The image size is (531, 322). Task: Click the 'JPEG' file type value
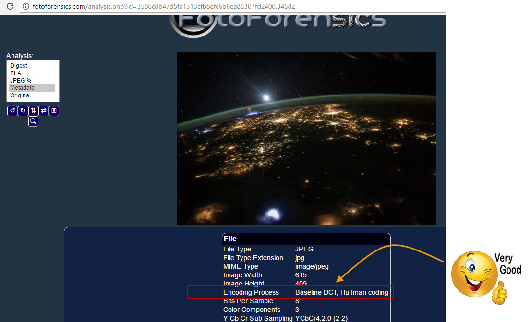tap(304, 249)
